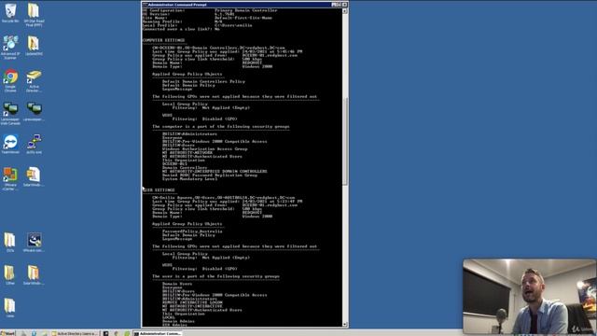Click 'Default Domain Controllers Policy' line
Image resolution: width=597 pixels, height=336 pixels.
203,81
